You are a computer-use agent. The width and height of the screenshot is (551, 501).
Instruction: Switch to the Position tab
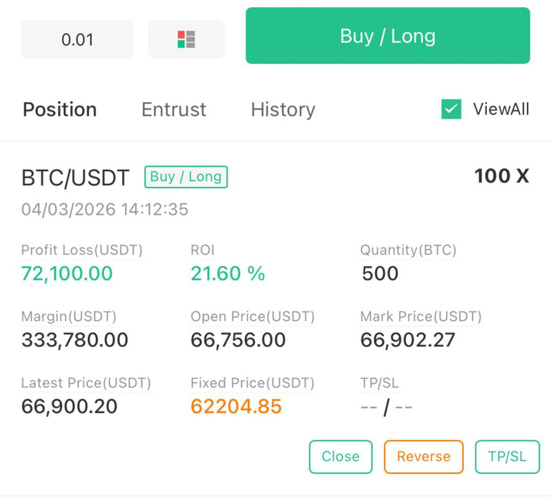coord(59,110)
